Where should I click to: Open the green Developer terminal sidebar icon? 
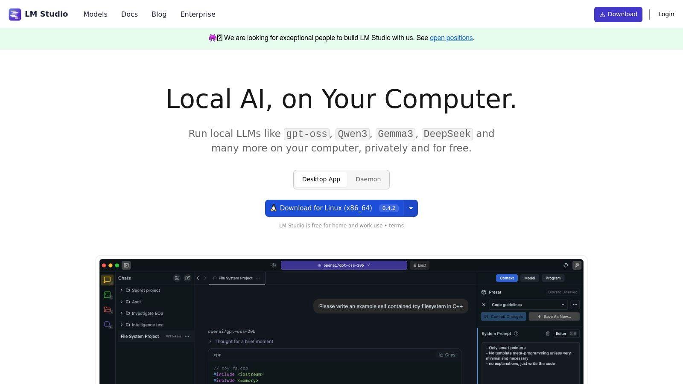107,295
